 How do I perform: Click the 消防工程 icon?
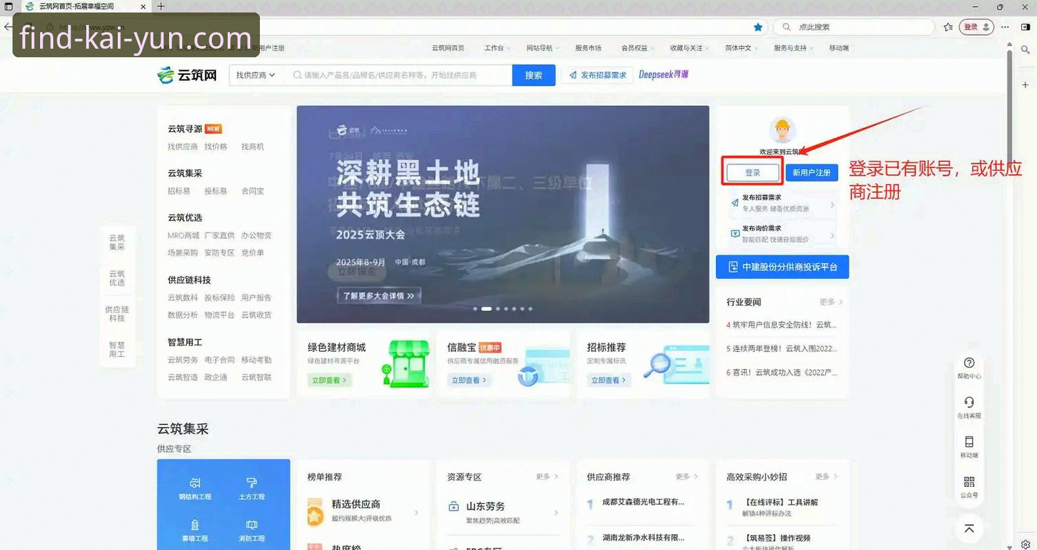pos(251,525)
